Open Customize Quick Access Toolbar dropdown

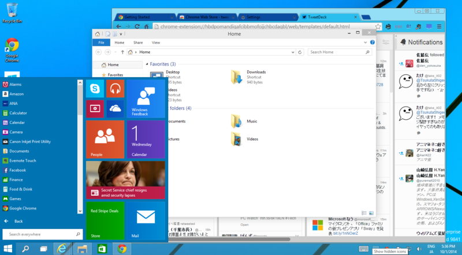(121, 34)
